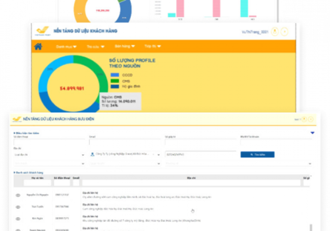
Task: Click the Số điện thoại search input
Action: coord(49,142)
